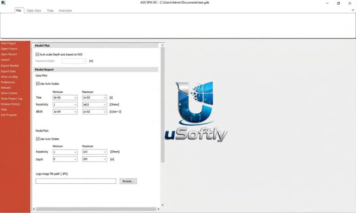Restore the window using the title bar button
The image size is (356, 213).
pyautogui.click(x=338, y=3)
